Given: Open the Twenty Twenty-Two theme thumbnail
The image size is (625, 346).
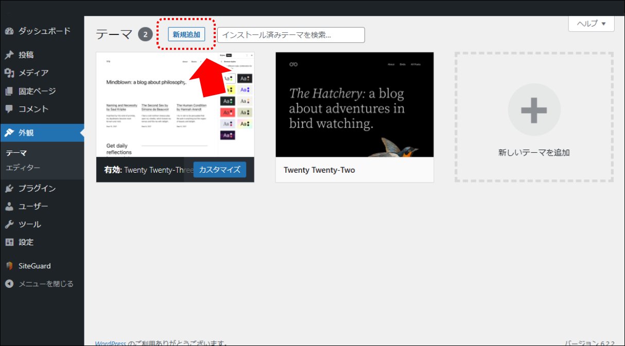Looking at the screenshot, I should pyautogui.click(x=354, y=105).
